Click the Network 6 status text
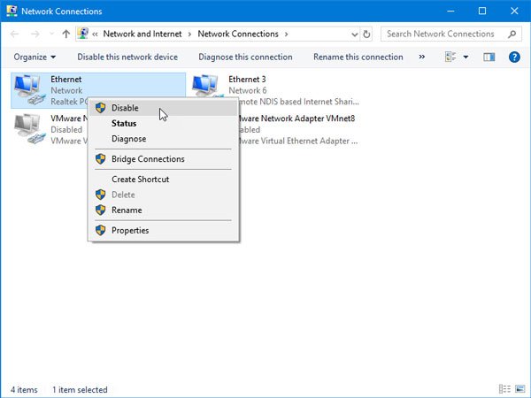 point(248,90)
